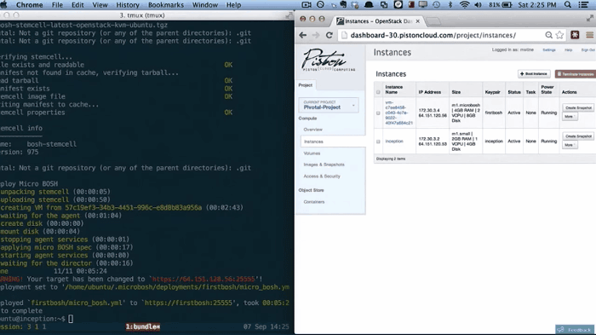This screenshot has width=596, height=335.
Task: Open the red extension icon in Chrome toolbar
Action: click(x=575, y=35)
